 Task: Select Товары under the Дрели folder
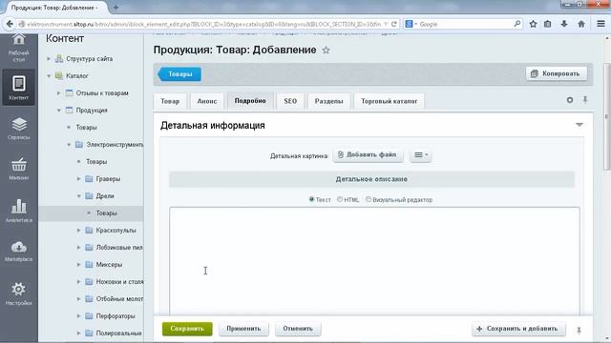coord(106,213)
